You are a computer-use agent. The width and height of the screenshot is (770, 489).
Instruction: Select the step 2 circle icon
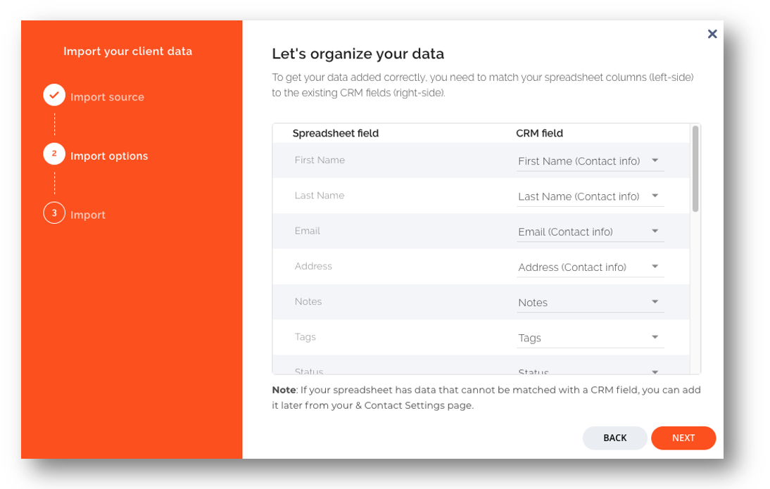(x=54, y=153)
